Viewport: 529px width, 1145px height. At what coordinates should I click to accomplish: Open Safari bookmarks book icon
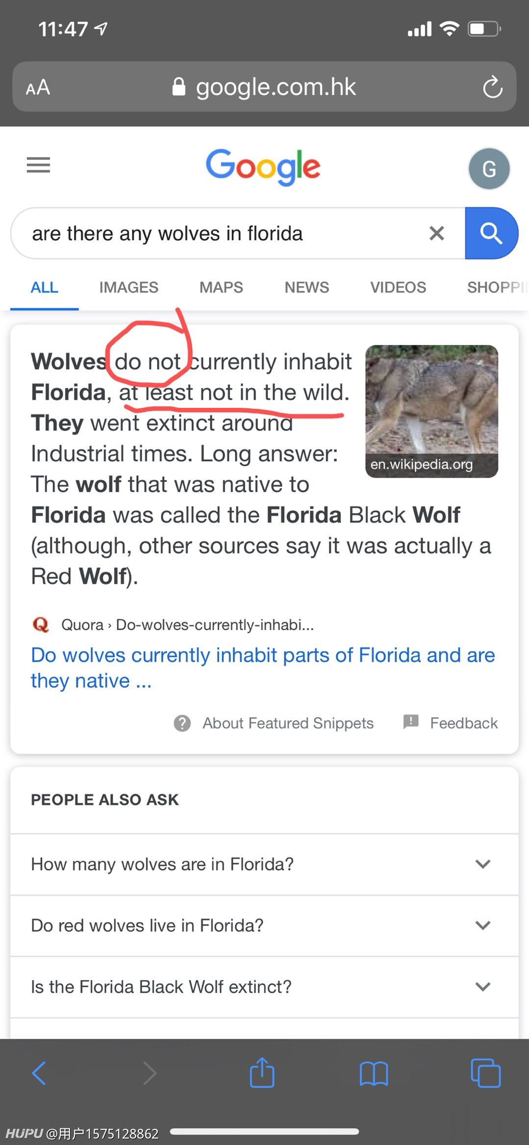(374, 1073)
